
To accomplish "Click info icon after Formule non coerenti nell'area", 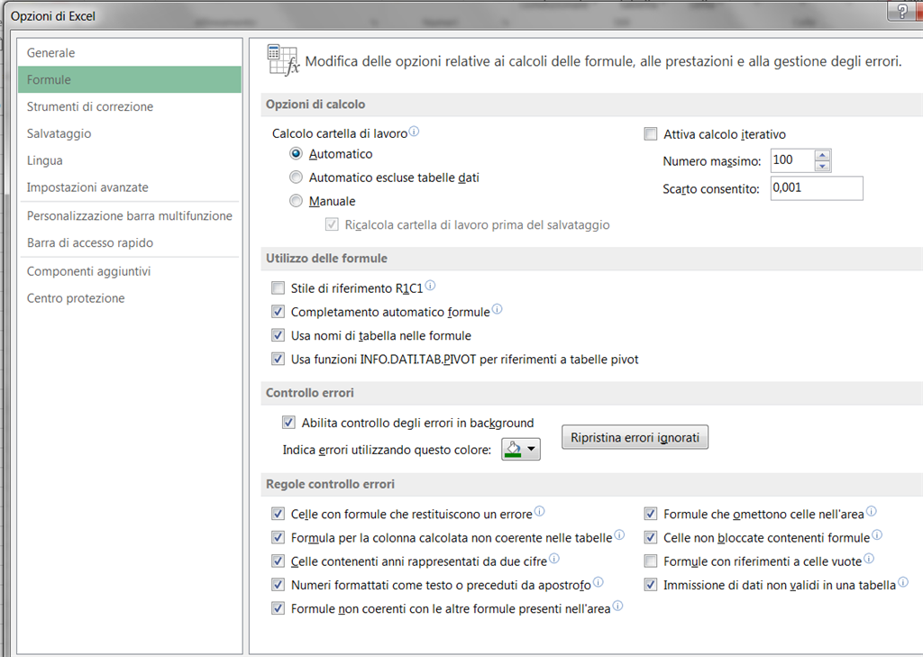I will (617, 606).
